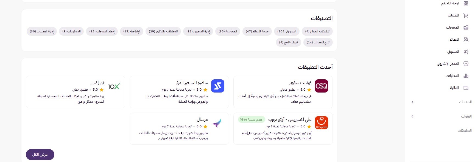The image size is (475, 162).
Task: Filter by إدارة العمليات (30) category
Action: tap(42, 31)
